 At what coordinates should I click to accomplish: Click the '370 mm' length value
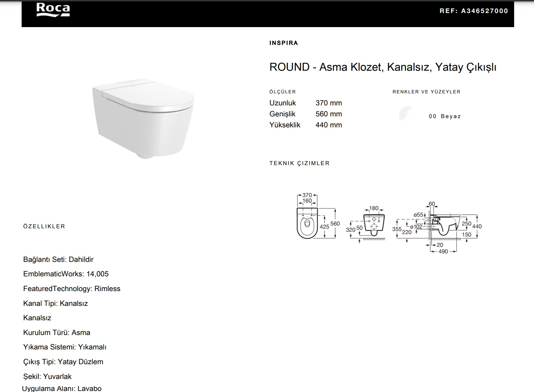point(328,103)
